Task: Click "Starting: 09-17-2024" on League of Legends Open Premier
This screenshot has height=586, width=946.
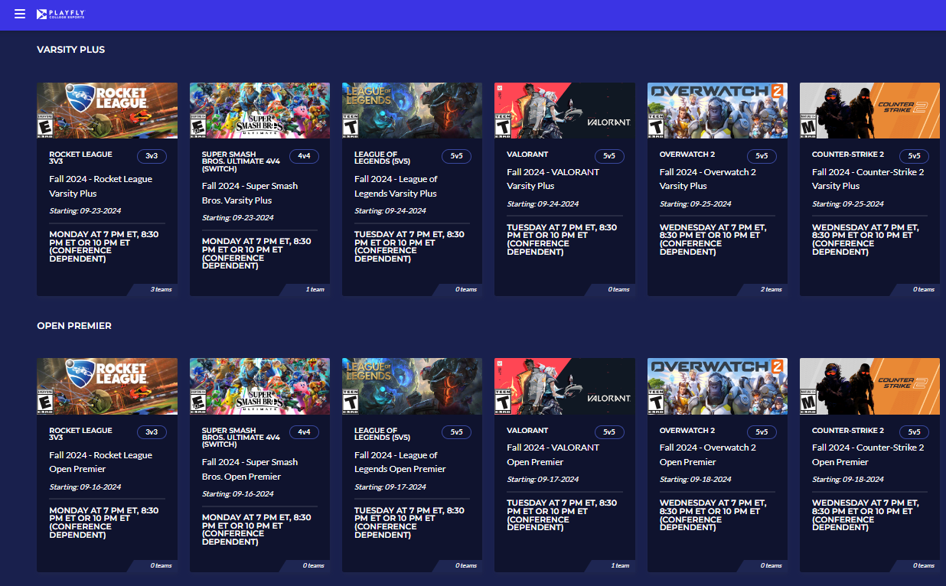Action: coord(390,487)
